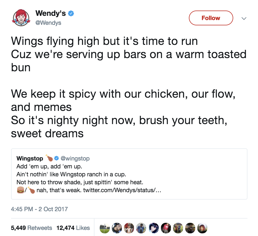This screenshot has width=258, height=236.
Task: Click Wingstop's verified badge in quoted tweet
Action: pos(56,158)
